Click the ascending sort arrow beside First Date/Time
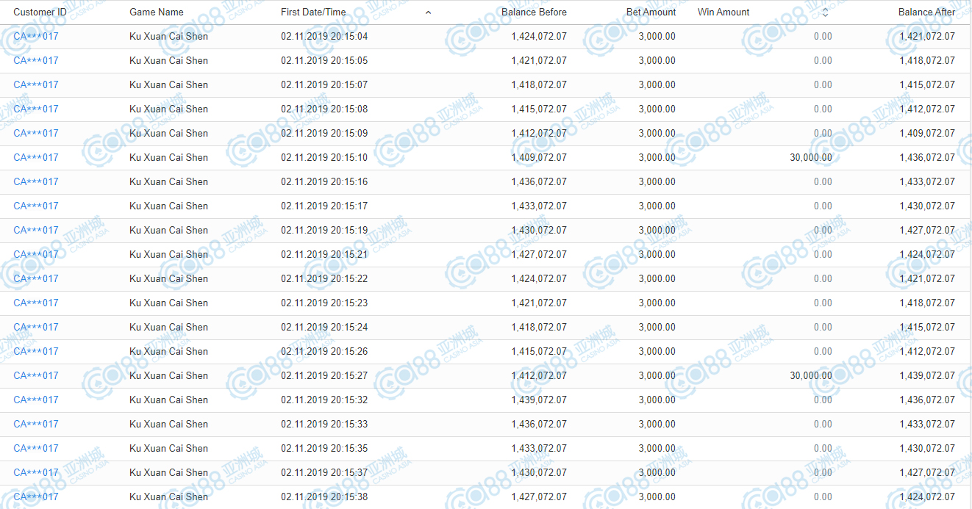 coord(429,12)
